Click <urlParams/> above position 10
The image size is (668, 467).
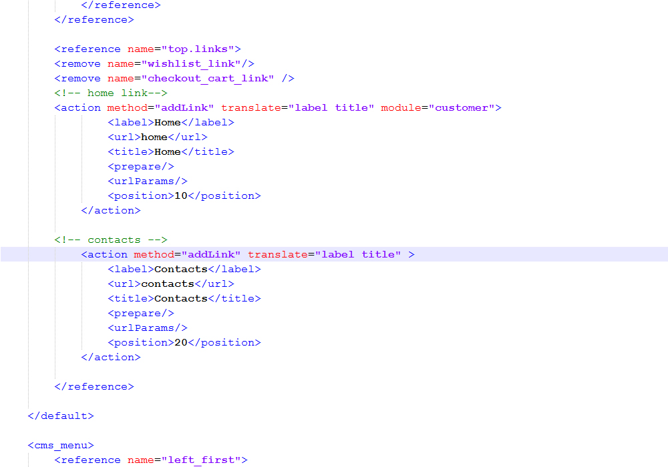(x=148, y=181)
